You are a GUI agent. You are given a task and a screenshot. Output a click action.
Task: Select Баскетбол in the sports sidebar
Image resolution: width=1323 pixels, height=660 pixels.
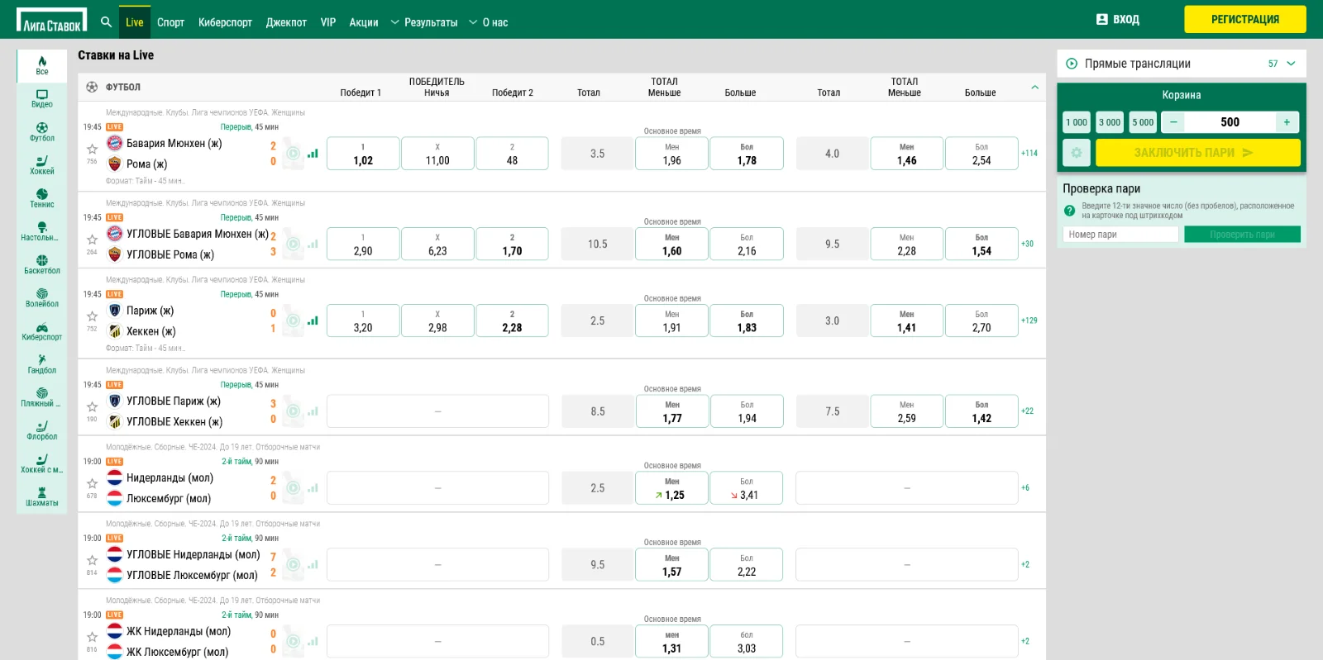(x=42, y=264)
